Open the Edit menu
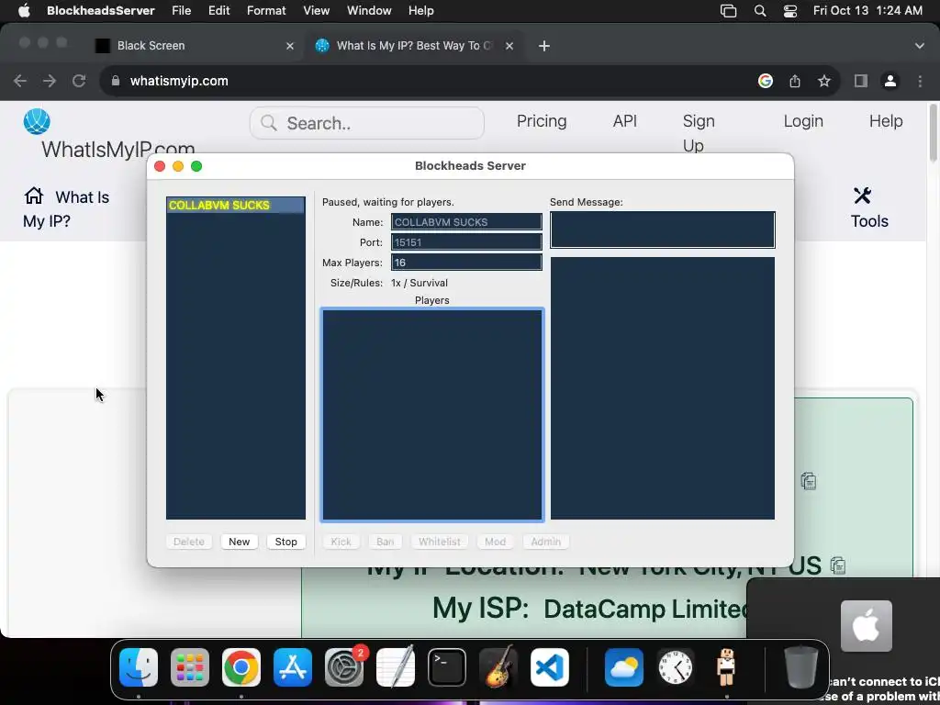The height and width of the screenshot is (705, 940). (218, 11)
